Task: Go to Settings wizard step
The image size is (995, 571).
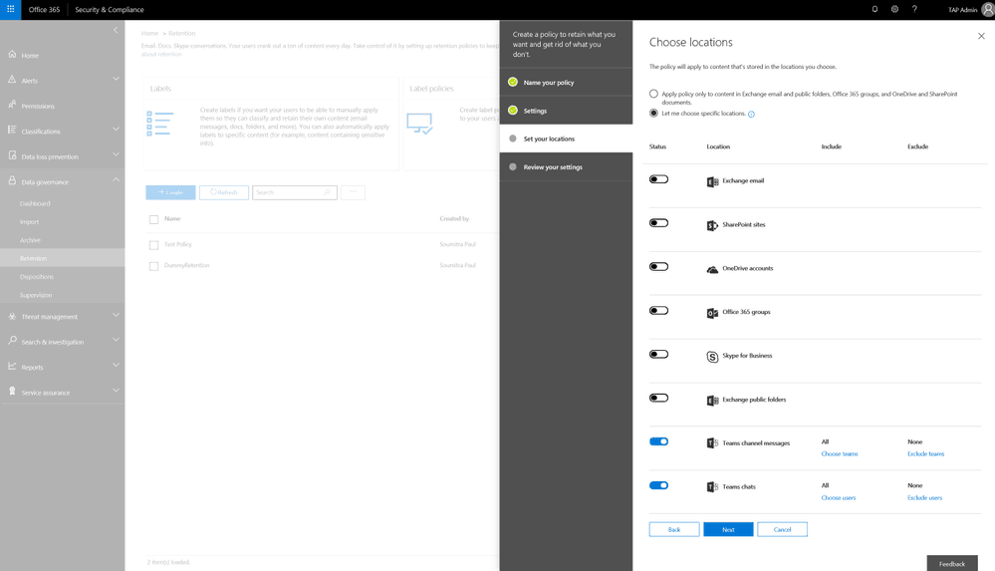Action: pyautogui.click(x=566, y=111)
